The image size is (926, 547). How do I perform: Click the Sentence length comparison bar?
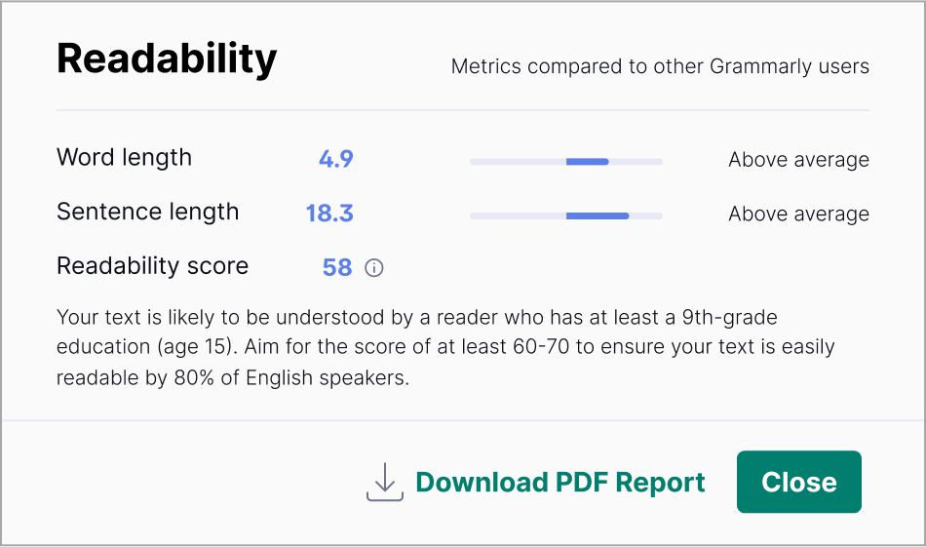[x=565, y=215]
